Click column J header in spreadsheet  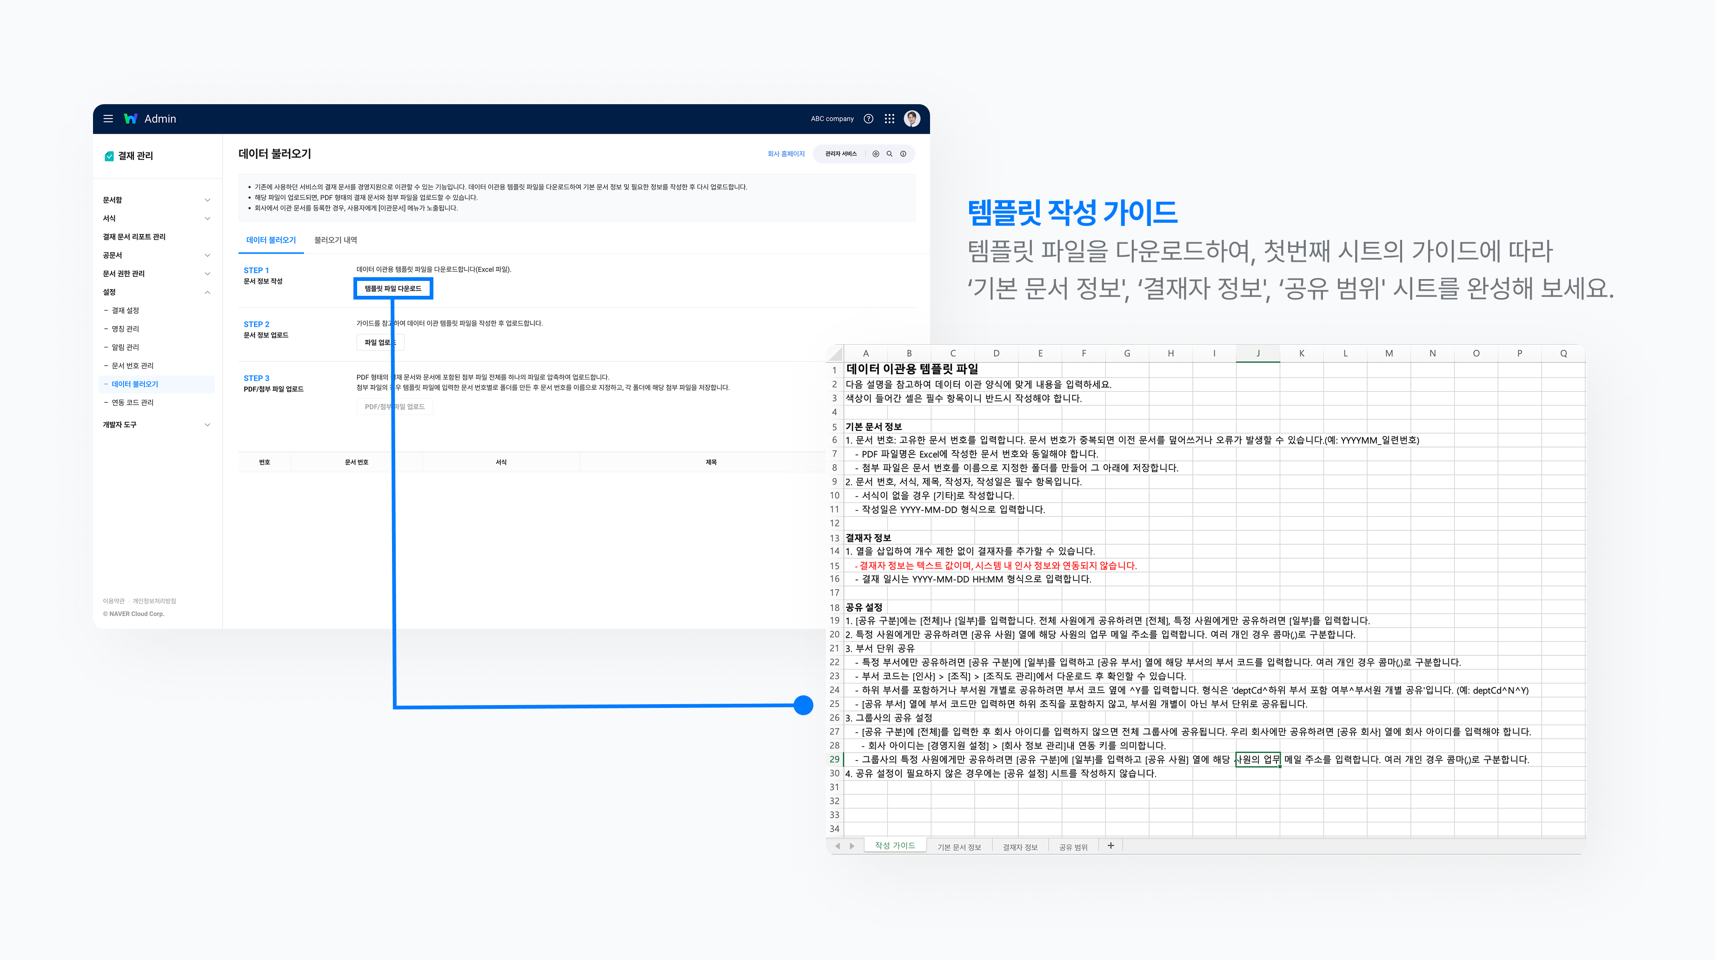(1257, 353)
